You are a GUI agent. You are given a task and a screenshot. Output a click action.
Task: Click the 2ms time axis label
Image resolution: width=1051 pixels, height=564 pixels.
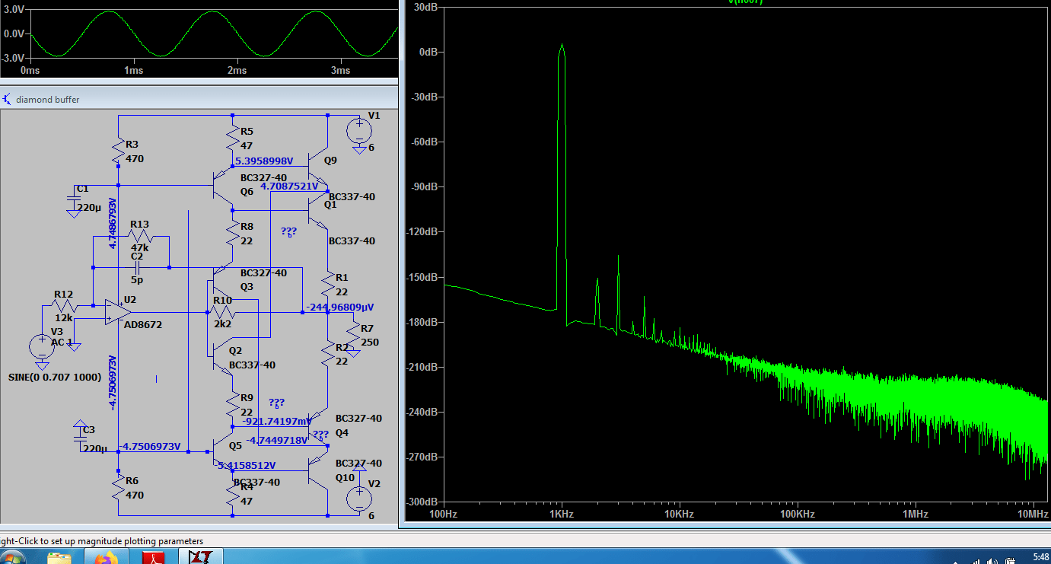coord(237,71)
